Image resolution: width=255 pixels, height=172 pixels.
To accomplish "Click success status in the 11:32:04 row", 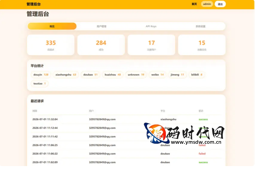I will [203, 119].
